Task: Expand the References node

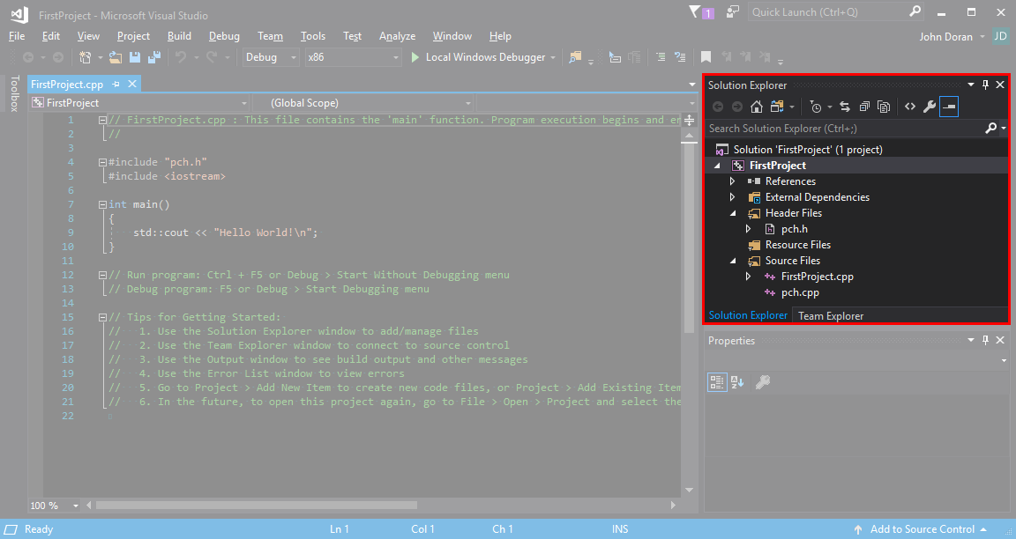Action: tap(732, 181)
